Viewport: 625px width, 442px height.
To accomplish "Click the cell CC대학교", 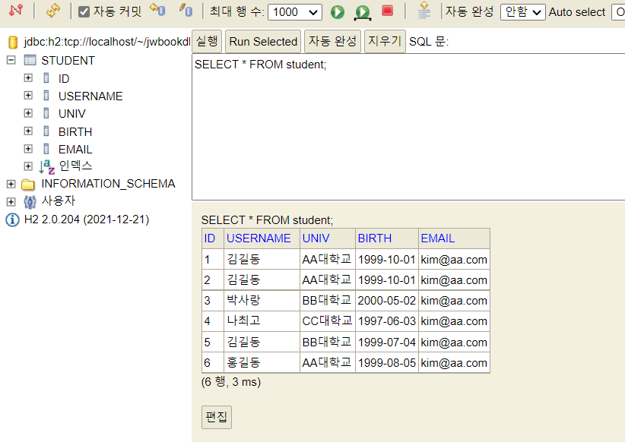I will pos(327,320).
